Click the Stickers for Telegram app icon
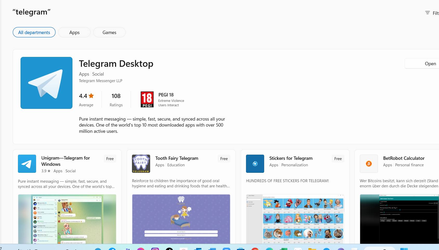439x250 pixels. click(x=255, y=164)
